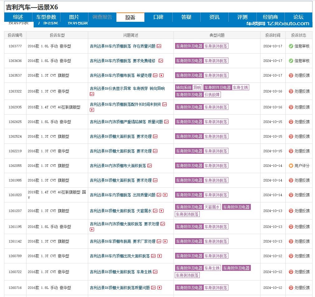Image resolution: width=315 pixels, height=297 pixels.
Task: Click 车身生锈 tag in row 1260722
Action: point(212,268)
